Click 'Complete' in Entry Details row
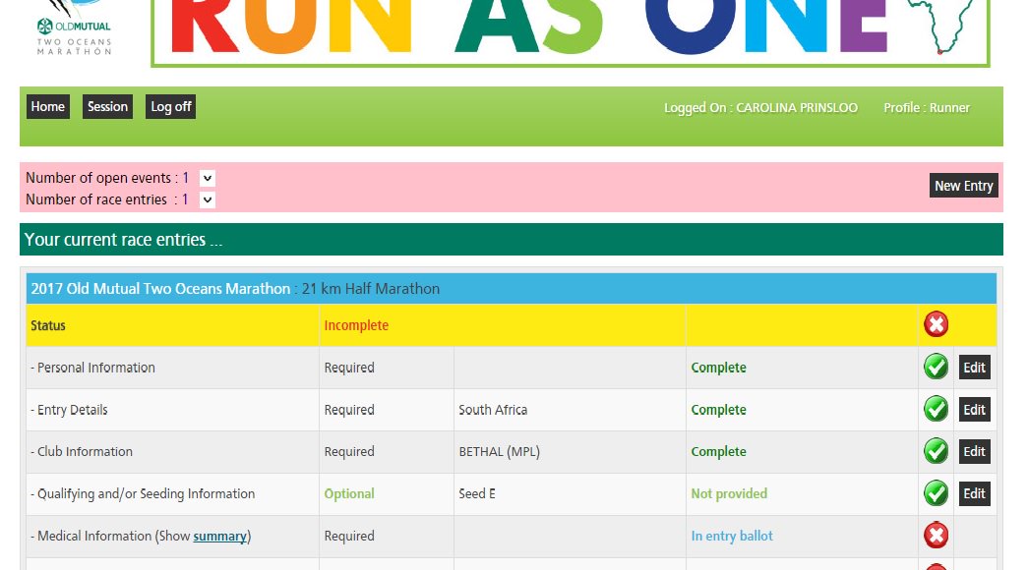The width and height of the screenshot is (1028, 570). [x=718, y=410]
